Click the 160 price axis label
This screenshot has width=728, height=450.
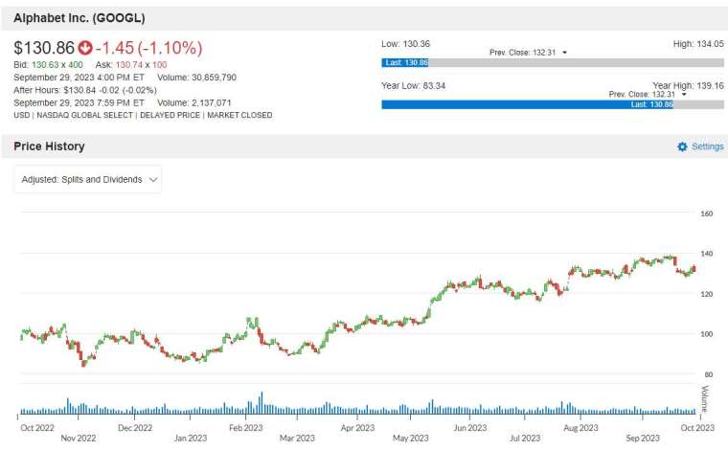click(707, 214)
